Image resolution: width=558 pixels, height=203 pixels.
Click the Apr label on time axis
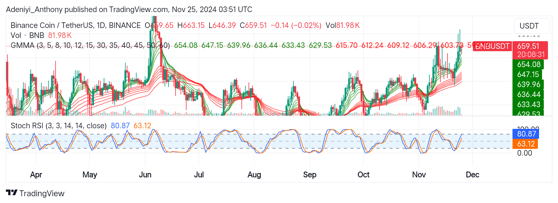coord(36,175)
